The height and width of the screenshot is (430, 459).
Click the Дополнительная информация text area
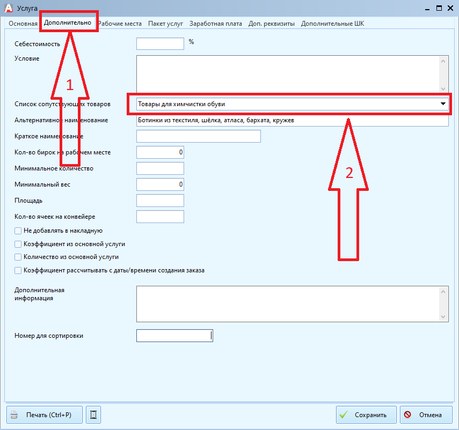[287, 304]
